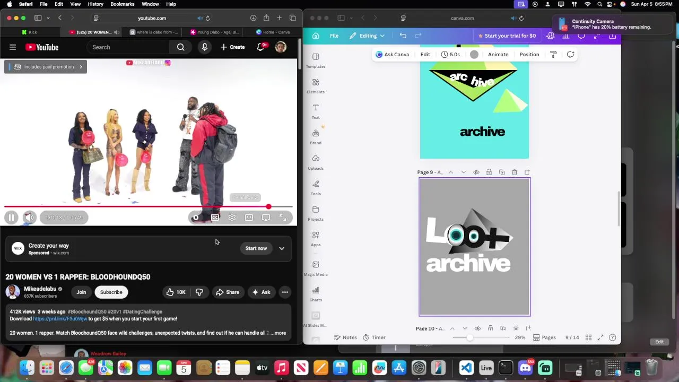
Task: Open Animate options in Canva toolbar
Action: coord(498,55)
